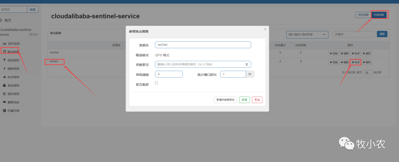
Task: Click +授权 button in /hotTest row
Action: (x=367, y=53)
